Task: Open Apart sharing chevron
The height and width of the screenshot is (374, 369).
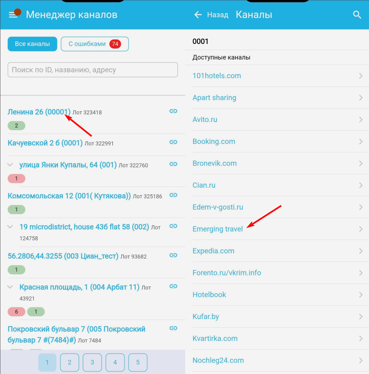Action: [361, 98]
